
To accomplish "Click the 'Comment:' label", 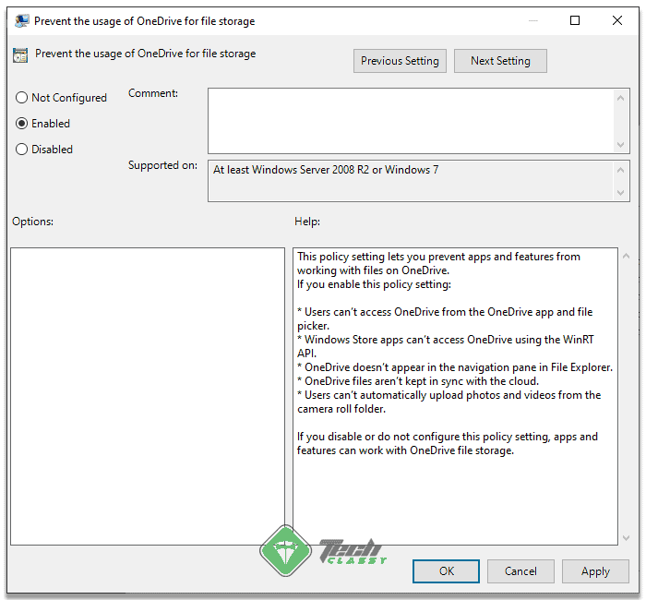I will (153, 93).
